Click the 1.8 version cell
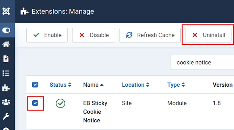 [x=217, y=103]
